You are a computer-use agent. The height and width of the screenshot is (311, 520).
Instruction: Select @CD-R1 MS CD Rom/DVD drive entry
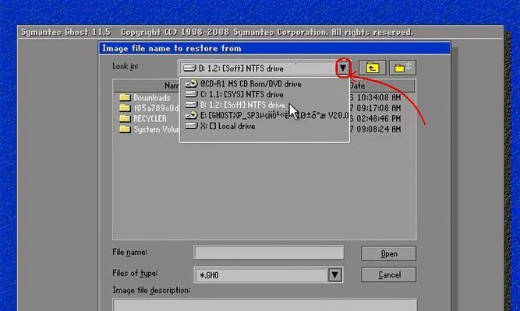click(x=264, y=84)
